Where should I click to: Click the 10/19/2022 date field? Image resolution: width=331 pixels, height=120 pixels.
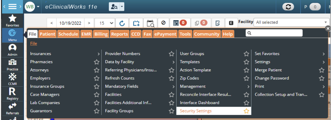[x=70, y=23]
